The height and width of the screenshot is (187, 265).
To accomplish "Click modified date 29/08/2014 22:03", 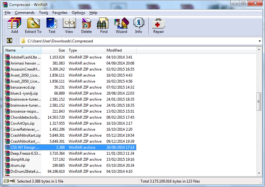I will click(120, 93).
